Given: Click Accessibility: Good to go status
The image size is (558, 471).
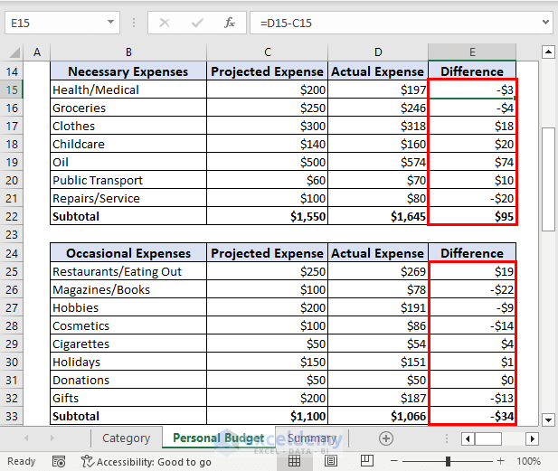Looking at the screenshot, I should (x=147, y=461).
